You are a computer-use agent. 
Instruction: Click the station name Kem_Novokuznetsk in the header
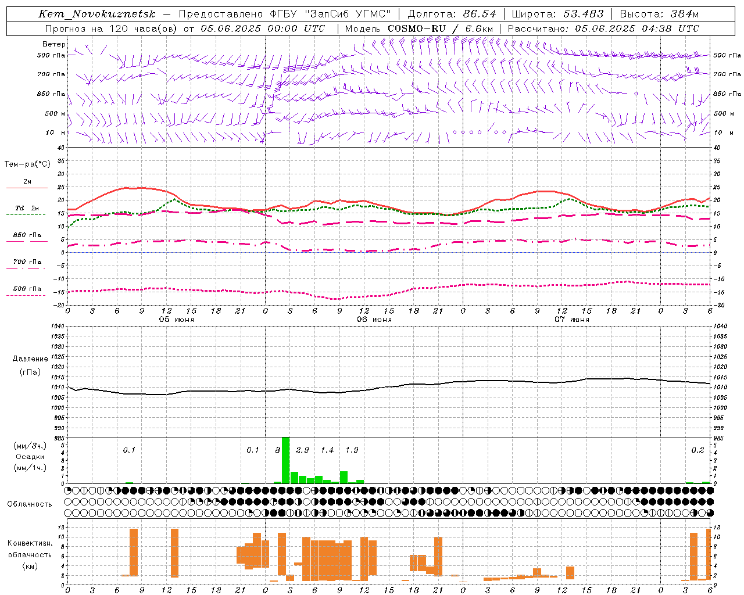97,14
